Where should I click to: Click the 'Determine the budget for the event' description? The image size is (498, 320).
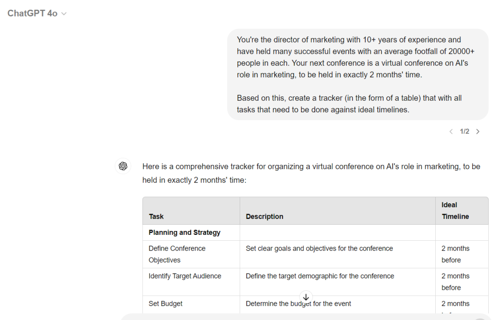[x=298, y=303]
